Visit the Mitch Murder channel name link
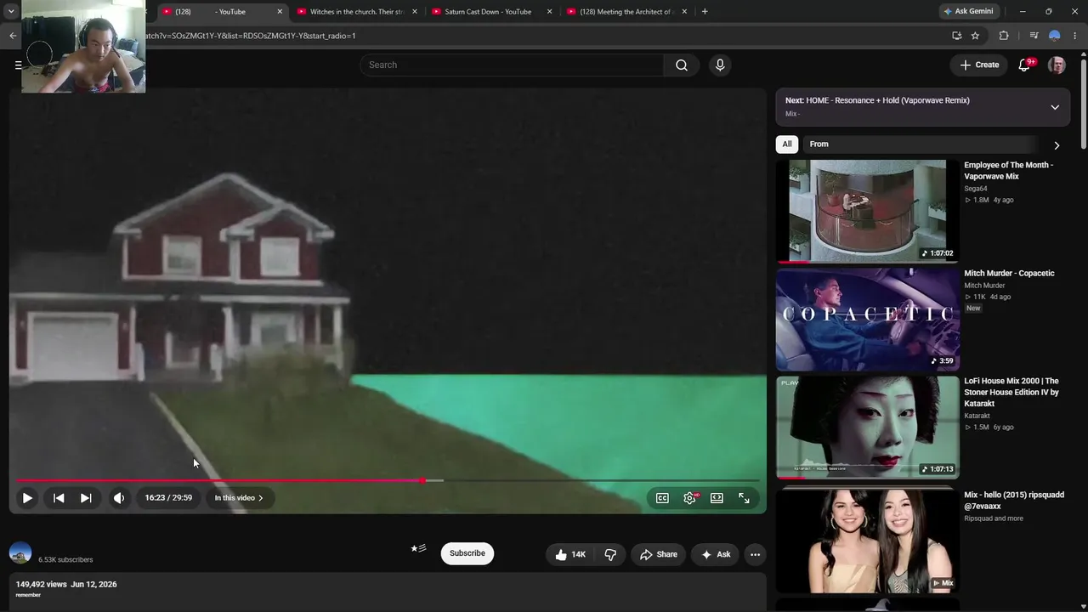The height and width of the screenshot is (612, 1088). coord(984,286)
